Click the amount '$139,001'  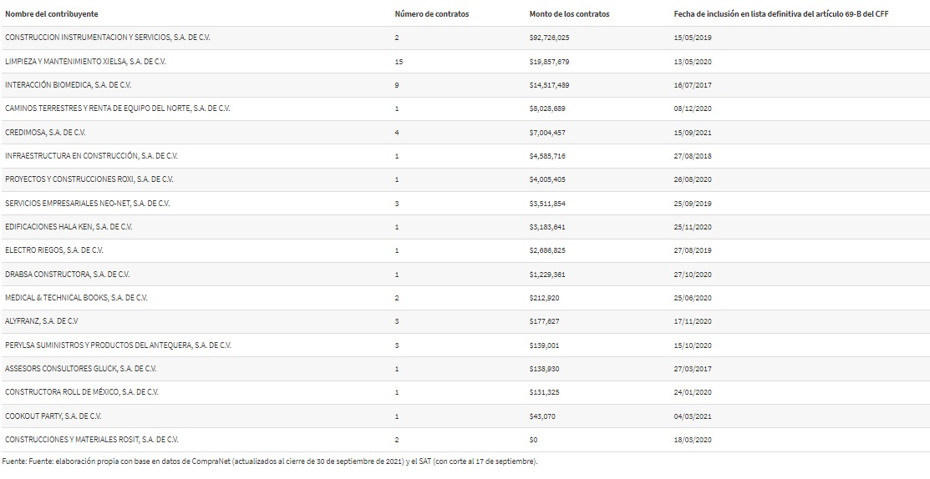point(545,345)
